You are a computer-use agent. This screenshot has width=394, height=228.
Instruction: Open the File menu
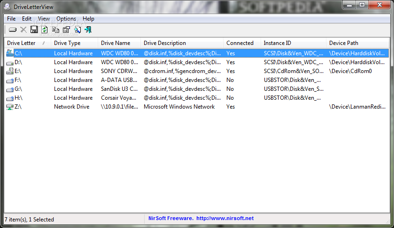click(11, 19)
